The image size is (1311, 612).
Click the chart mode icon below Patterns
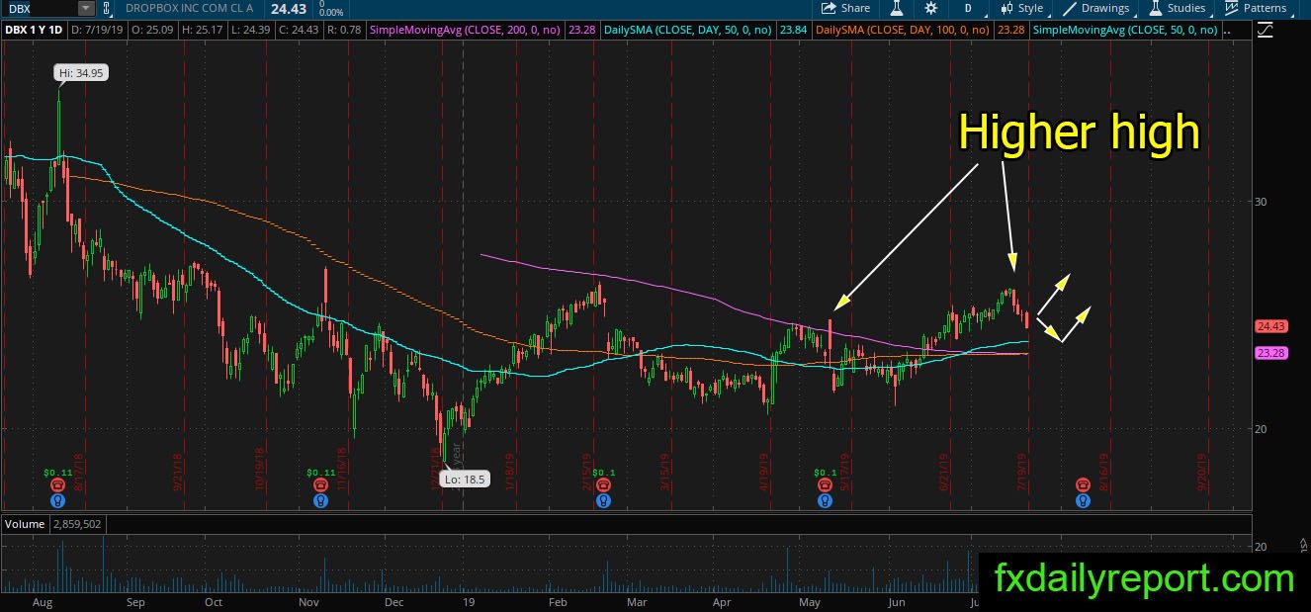[x=1266, y=31]
